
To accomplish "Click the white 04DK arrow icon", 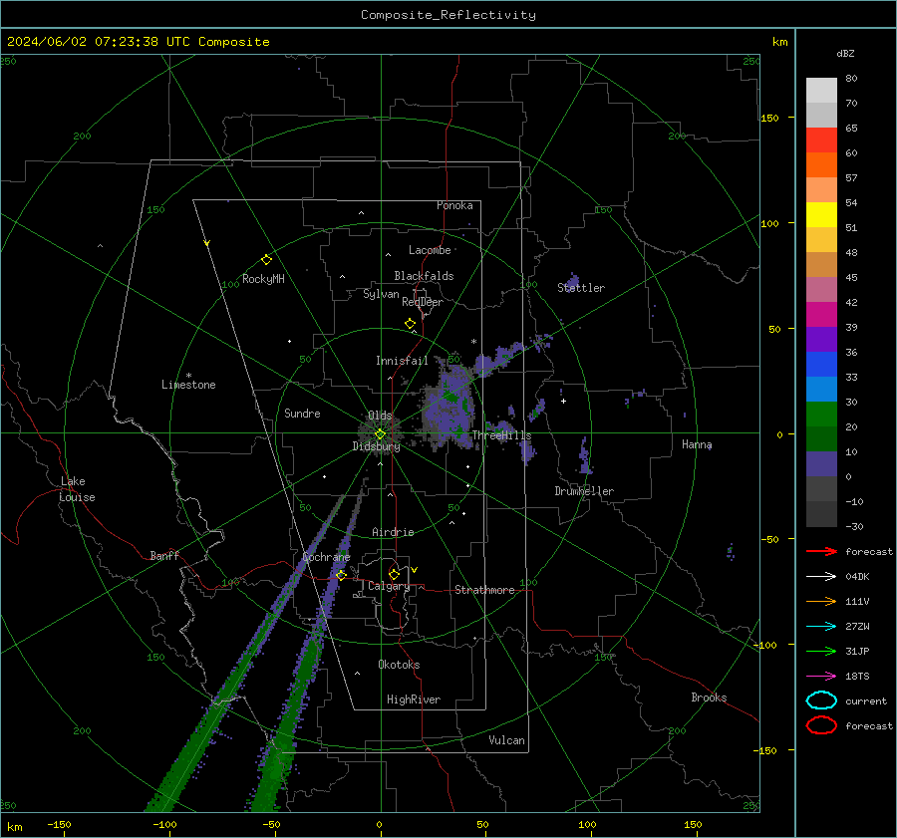I will coord(821,576).
